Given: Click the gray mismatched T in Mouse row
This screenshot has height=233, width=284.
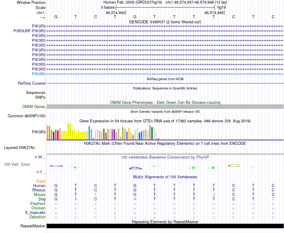Looking at the screenshot, I should 95,195.
